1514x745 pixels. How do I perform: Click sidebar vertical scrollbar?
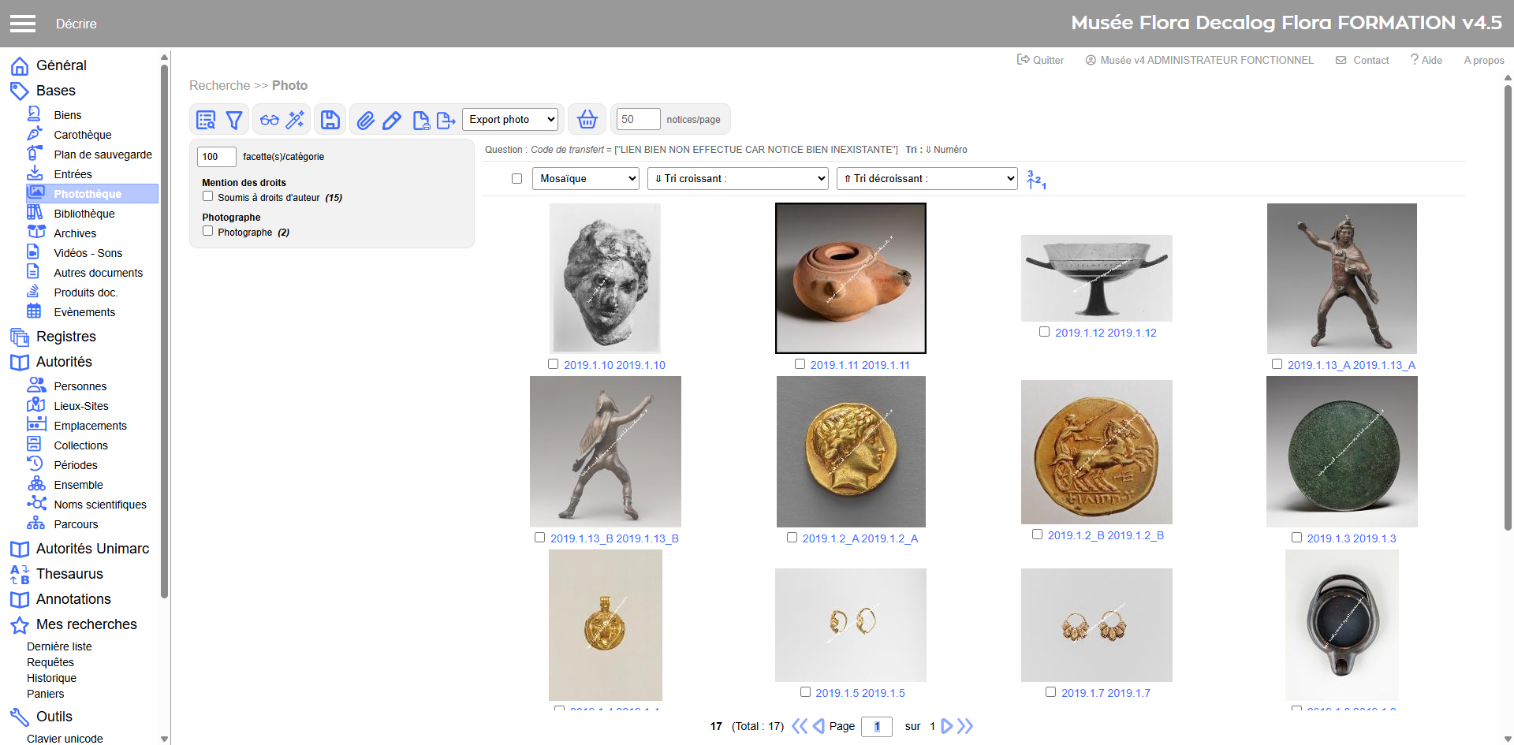[x=164, y=331]
